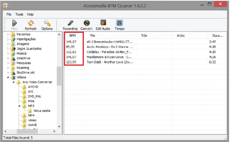The height and width of the screenshot is (142, 231).
Task: Start Recording with the microphone icon
Action: pyautogui.click(x=70, y=23)
